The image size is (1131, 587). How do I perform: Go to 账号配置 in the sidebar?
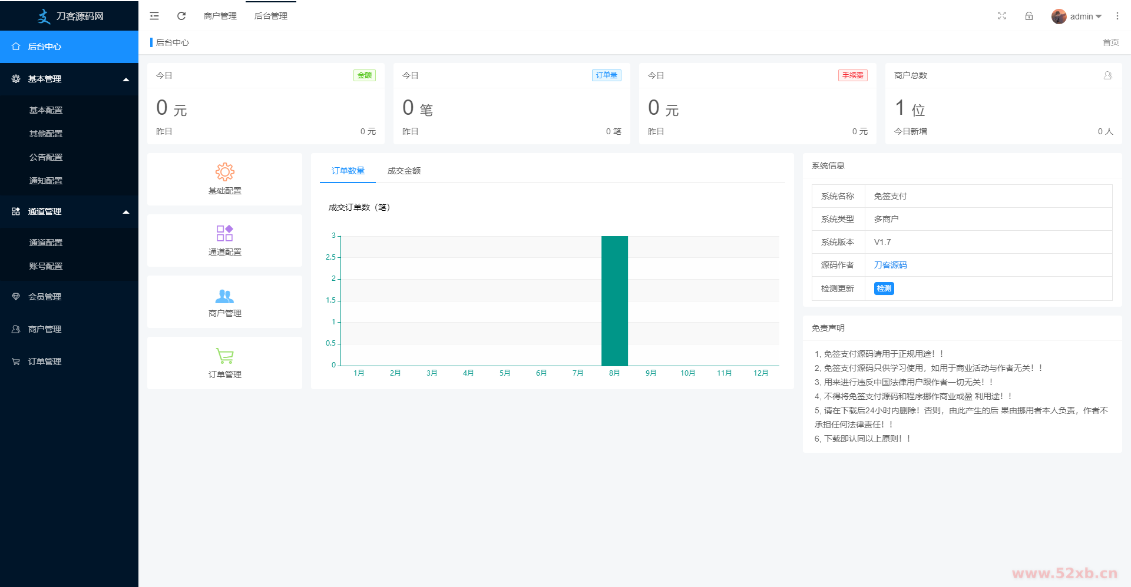[46, 266]
